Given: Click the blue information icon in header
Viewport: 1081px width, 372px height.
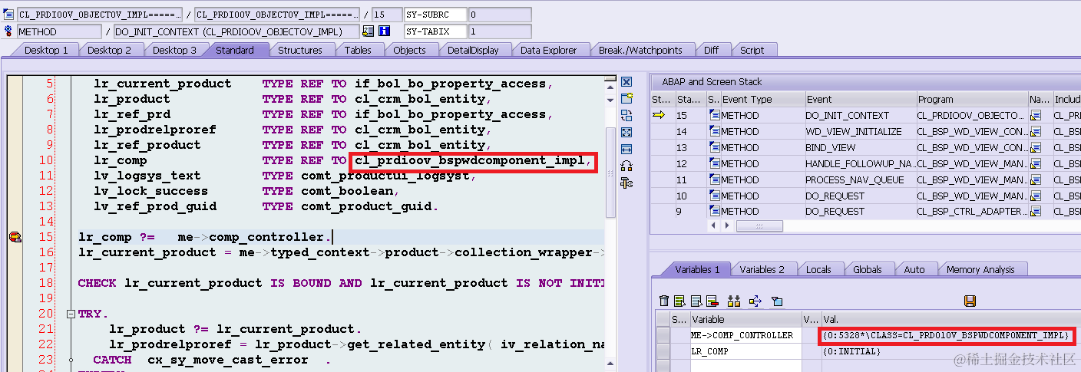Looking at the screenshot, I should (385, 31).
